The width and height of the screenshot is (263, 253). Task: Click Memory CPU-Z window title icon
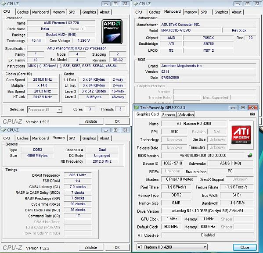point(4,130)
